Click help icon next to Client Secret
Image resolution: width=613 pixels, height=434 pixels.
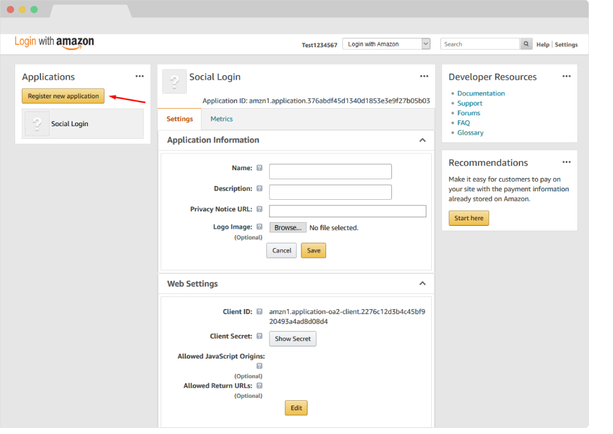coord(259,336)
